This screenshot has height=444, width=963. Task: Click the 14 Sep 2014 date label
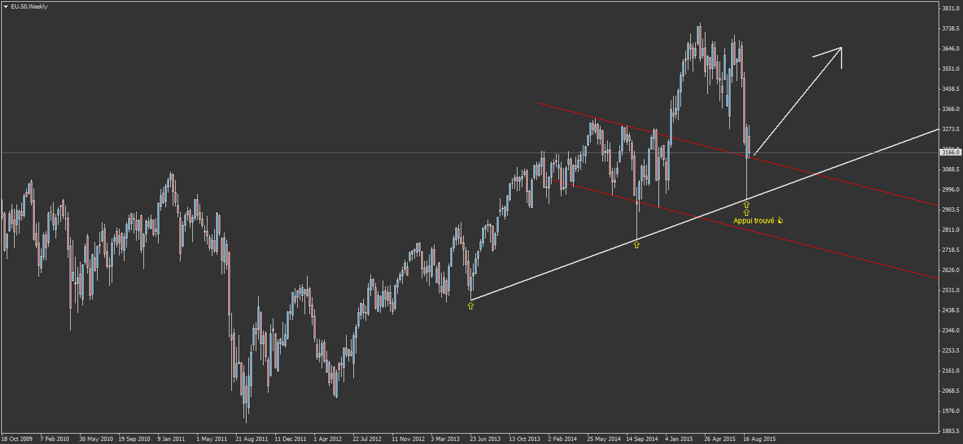(x=642, y=439)
